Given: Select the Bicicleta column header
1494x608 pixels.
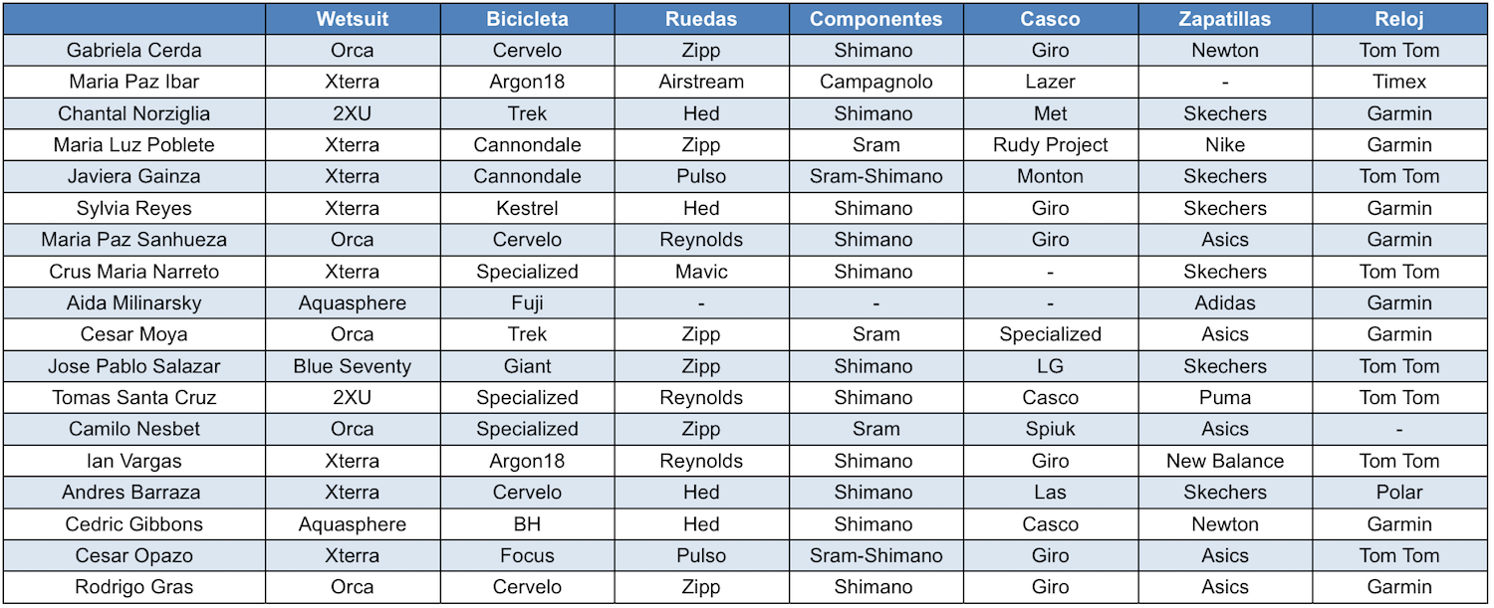Looking at the screenshot, I should pos(527,19).
